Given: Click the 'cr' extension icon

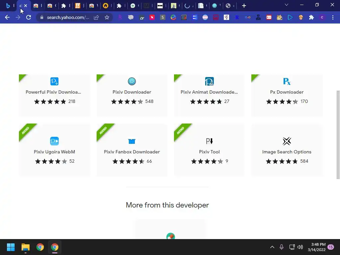Looking at the screenshot, I should 142,18.
